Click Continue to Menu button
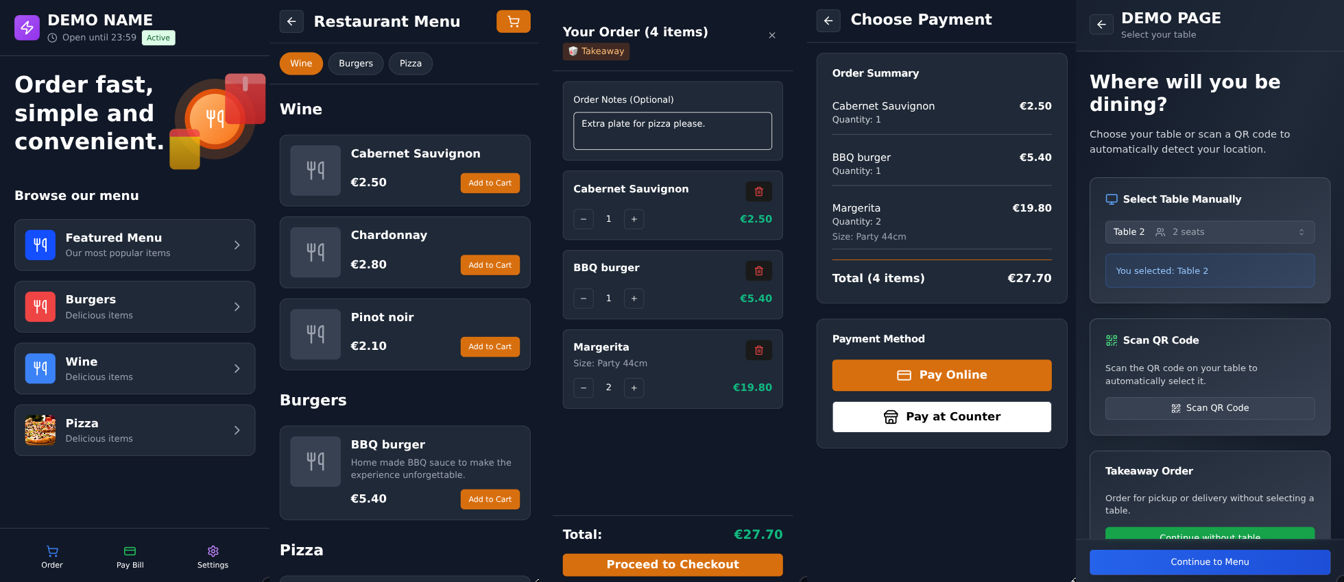 pyautogui.click(x=1210, y=562)
